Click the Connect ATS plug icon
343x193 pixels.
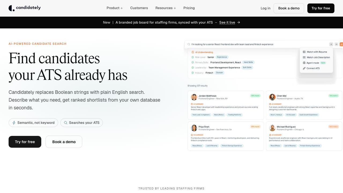[304, 68]
